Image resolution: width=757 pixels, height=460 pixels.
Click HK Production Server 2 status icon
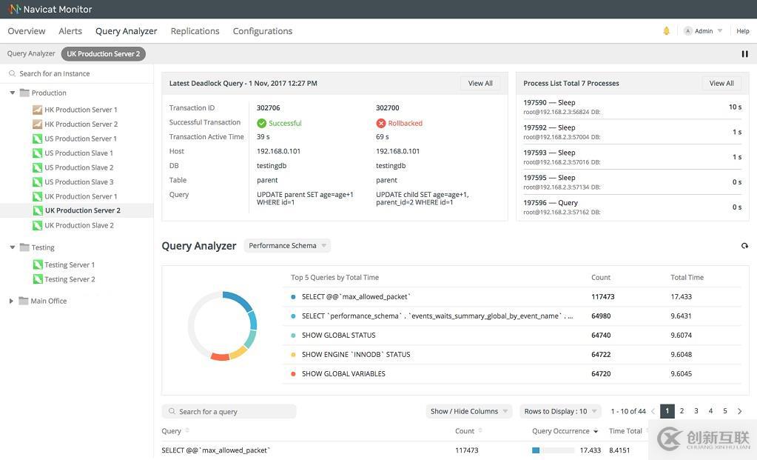pos(37,124)
